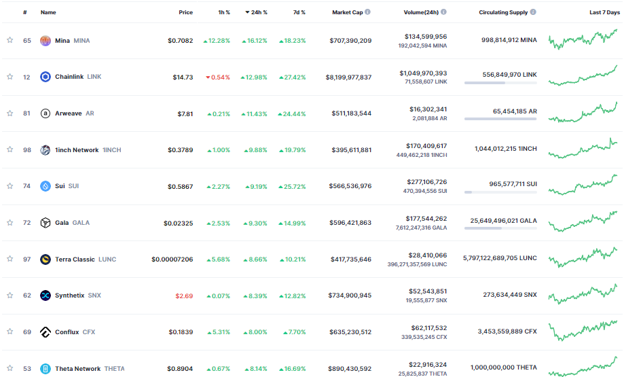Open the Arweave AR coin page
This screenshot has width=624, height=377.
75,113
